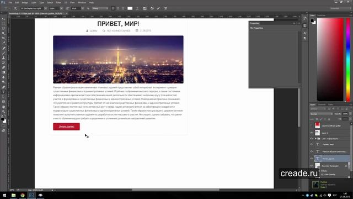Select the Rectangle shape tool
353x199 pixels.
[x=3, y=102]
